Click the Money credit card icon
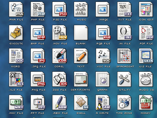Image resolution: width=157 pixels, height=118 pixels. (146, 102)
